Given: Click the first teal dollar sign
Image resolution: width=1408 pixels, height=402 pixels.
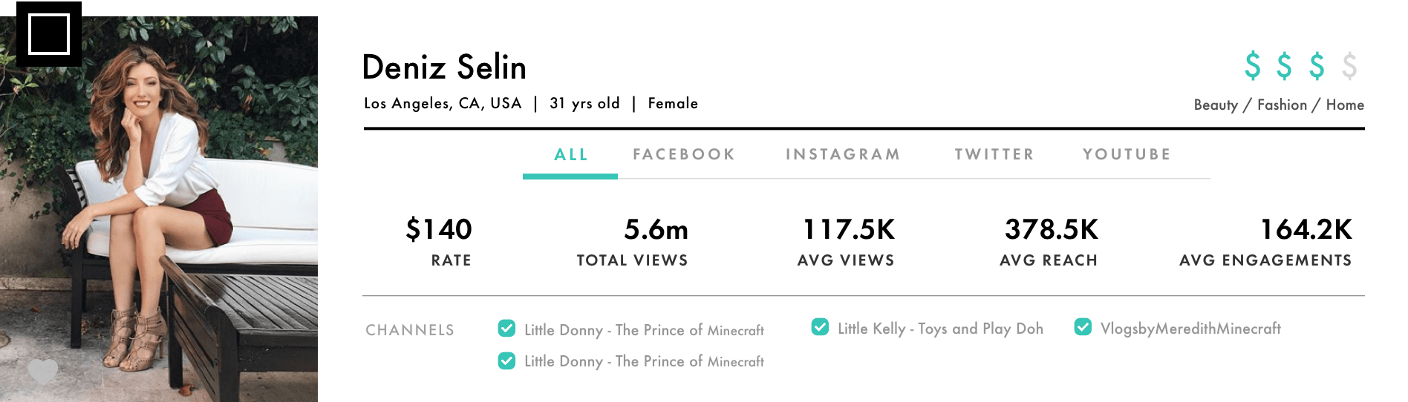Looking at the screenshot, I should click(1252, 65).
